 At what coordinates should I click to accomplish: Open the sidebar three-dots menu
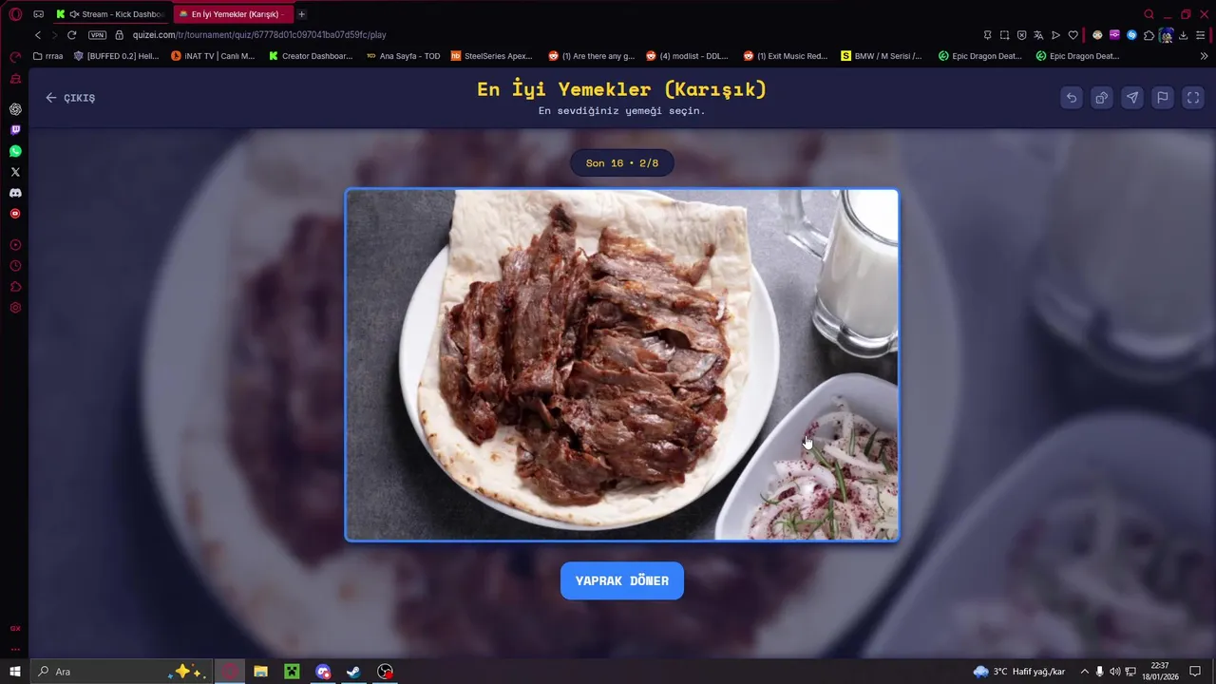15,650
